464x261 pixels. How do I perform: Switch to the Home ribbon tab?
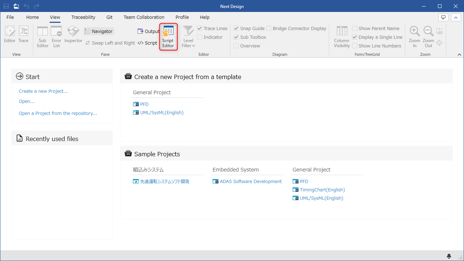[33, 17]
